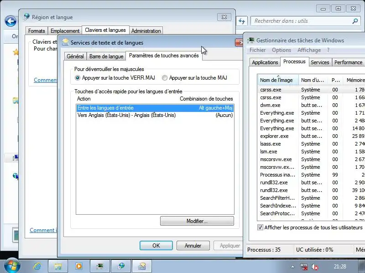Click the Combinaison de touches column header
The height and width of the screenshot is (273, 365).
tap(206, 99)
